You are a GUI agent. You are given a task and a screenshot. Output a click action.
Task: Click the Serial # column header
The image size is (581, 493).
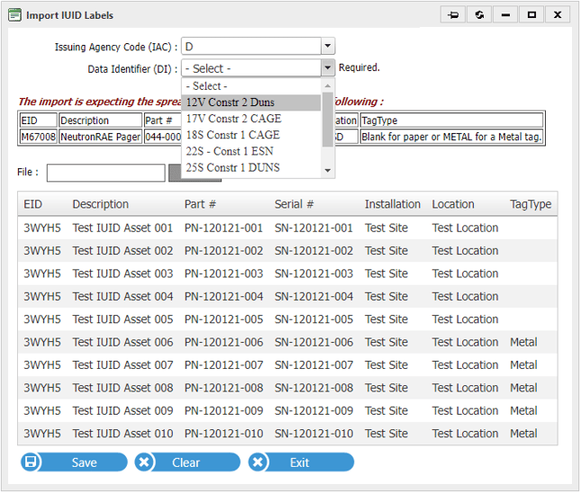[x=294, y=204]
